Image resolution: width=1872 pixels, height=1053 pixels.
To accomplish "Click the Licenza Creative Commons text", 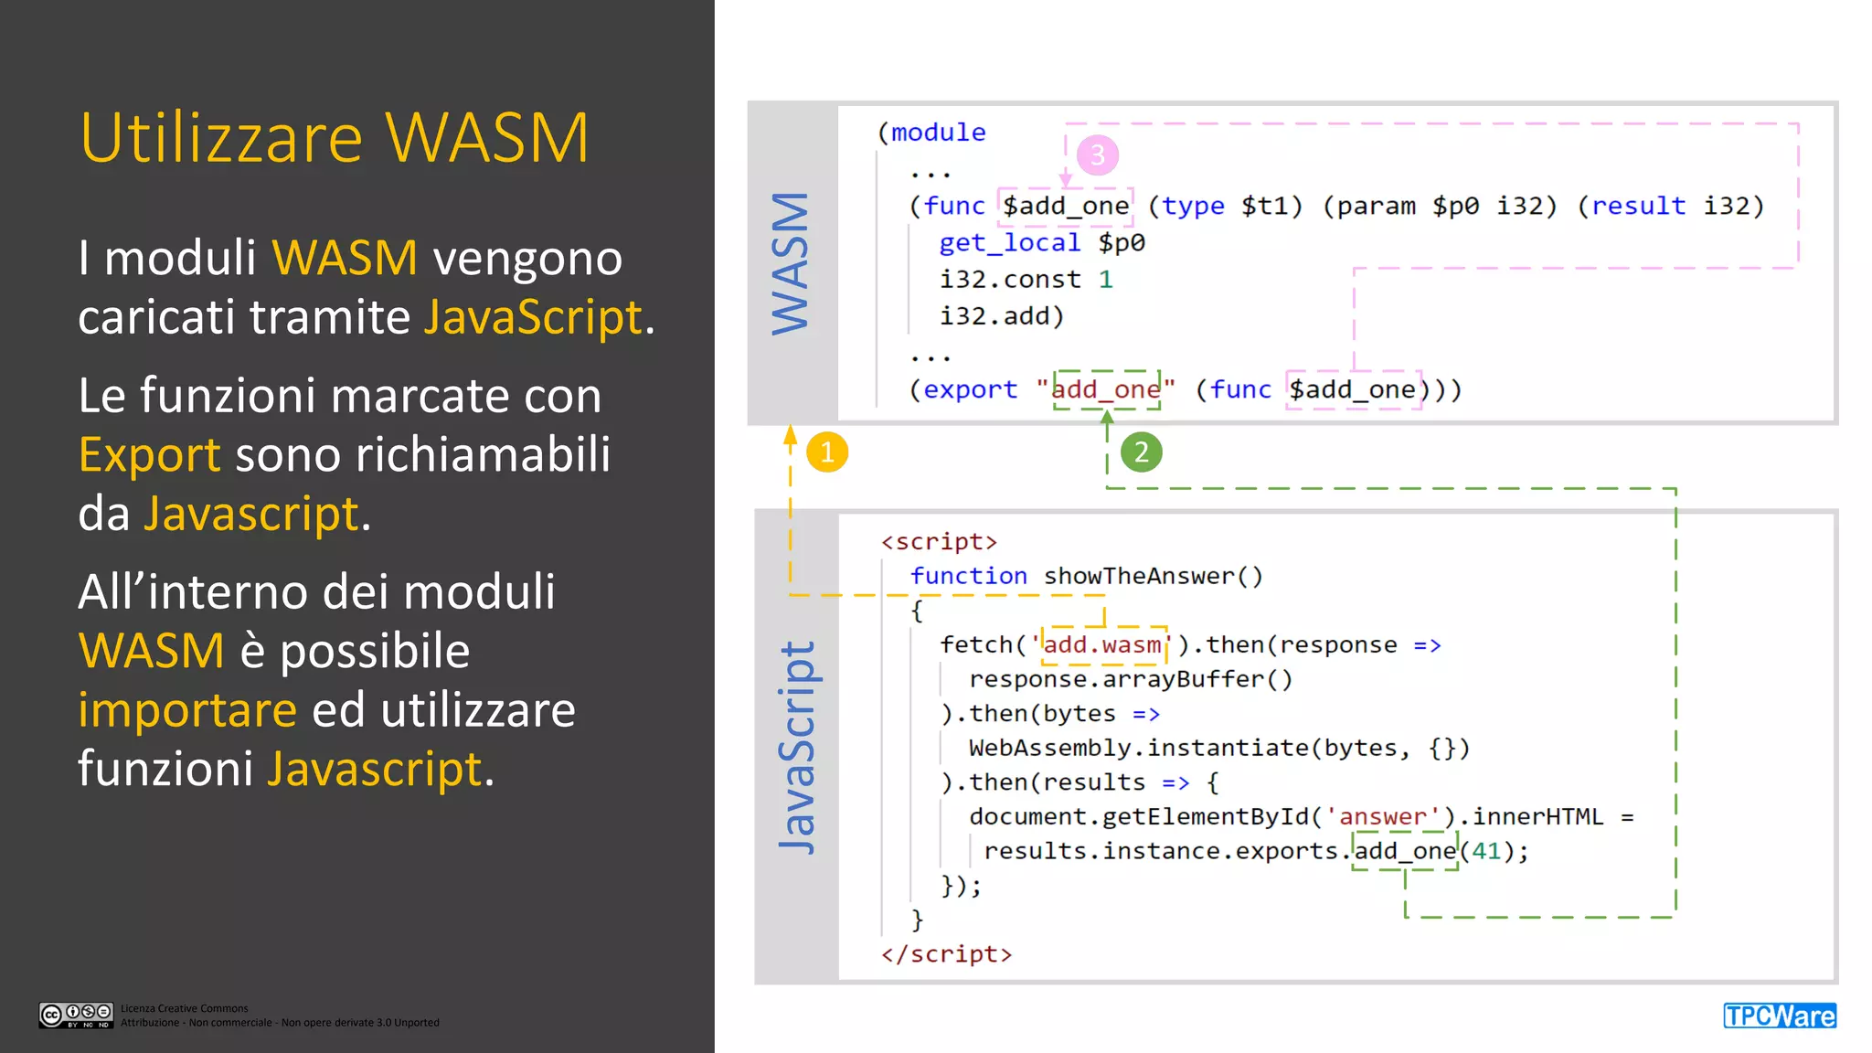I will (185, 1008).
